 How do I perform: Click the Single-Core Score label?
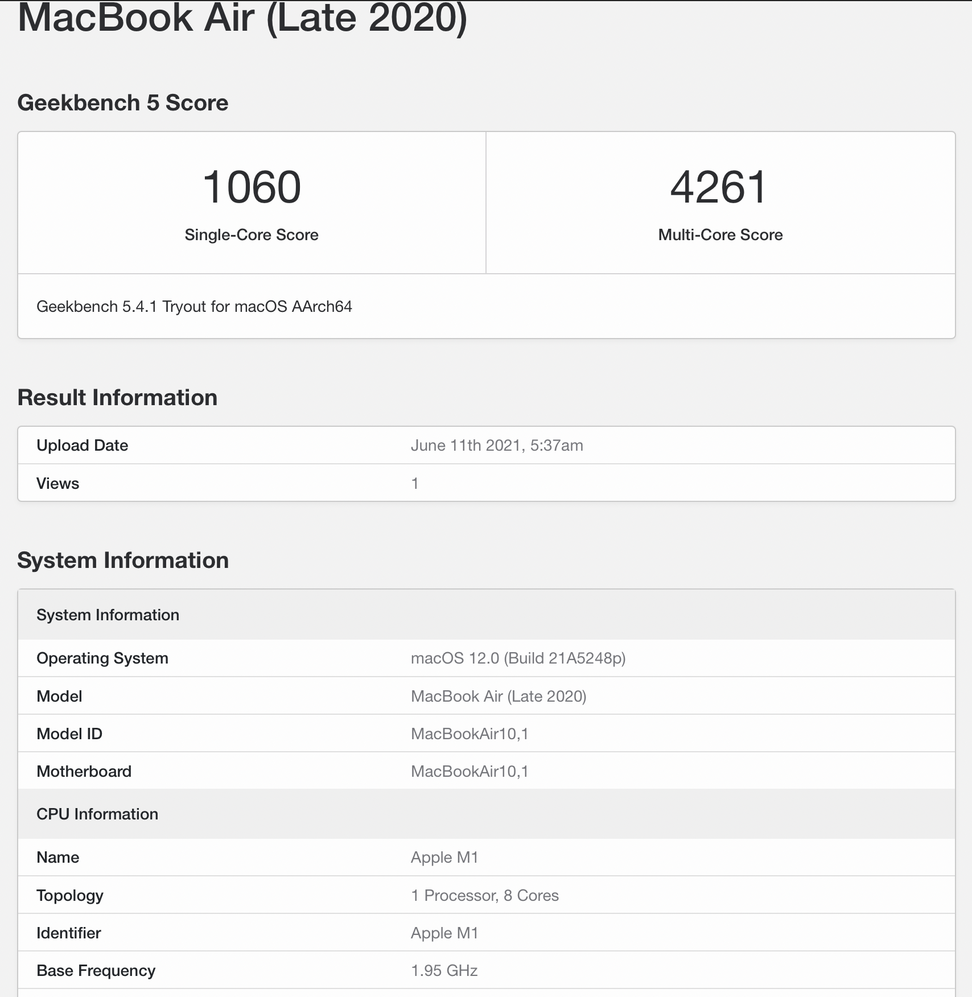(x=252, y=235)
